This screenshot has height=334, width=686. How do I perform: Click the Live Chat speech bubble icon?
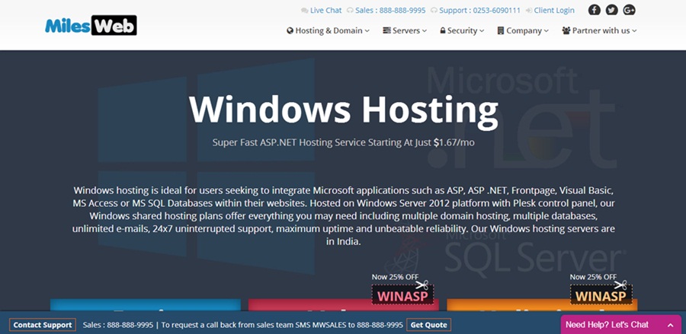[304, 11]
